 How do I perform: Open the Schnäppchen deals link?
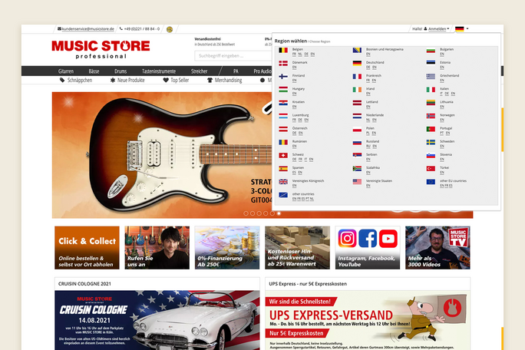[76, 80]
